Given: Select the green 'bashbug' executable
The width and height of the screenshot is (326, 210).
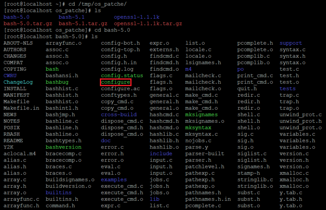Looking at the screenshot, I should tap(57, 82).
